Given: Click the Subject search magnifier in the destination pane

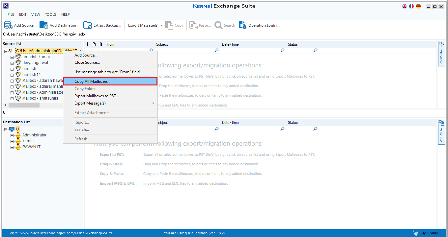Looking at the screenshot, I should [x=216, y=129].
